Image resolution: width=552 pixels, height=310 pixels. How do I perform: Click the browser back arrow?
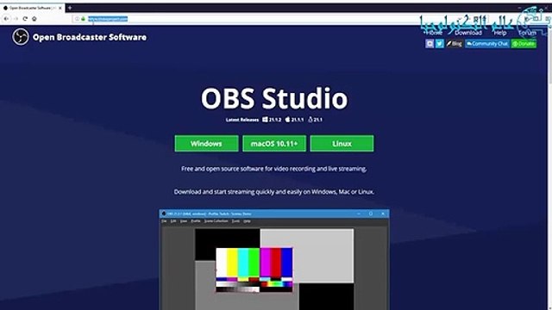6,19
